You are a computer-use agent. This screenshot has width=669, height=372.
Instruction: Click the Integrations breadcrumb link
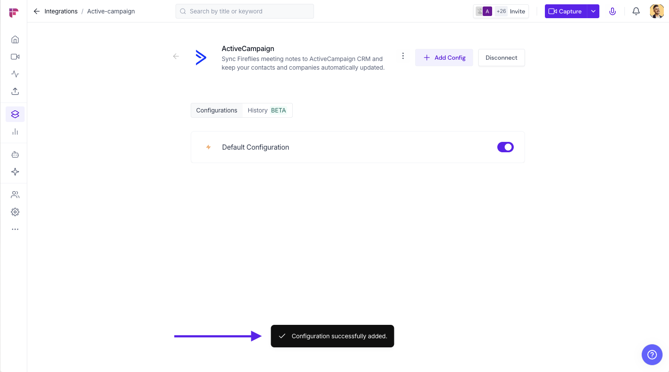coord(61,11)
